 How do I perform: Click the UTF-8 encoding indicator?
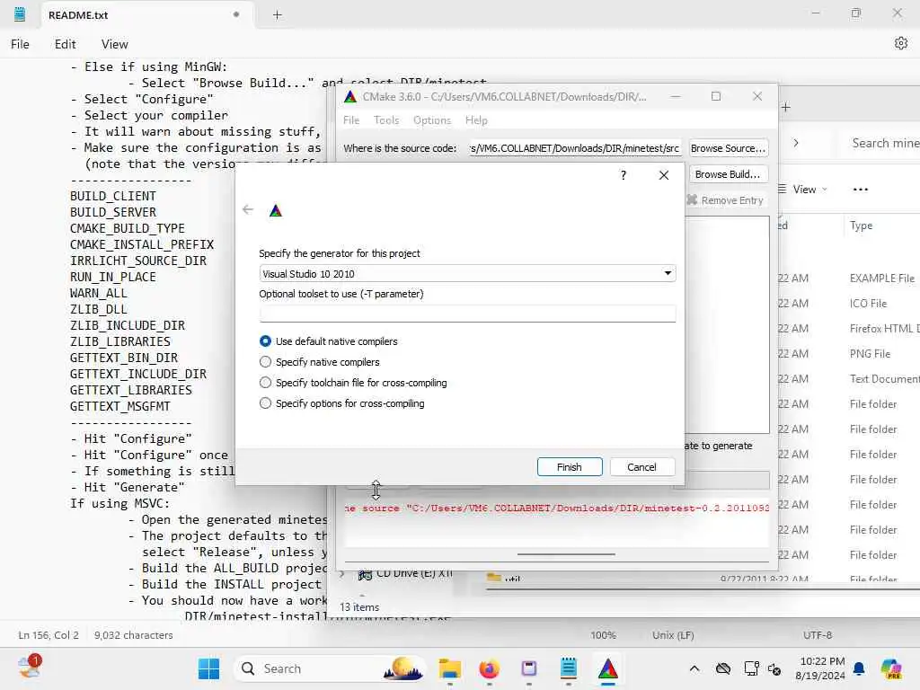(818, 635)
